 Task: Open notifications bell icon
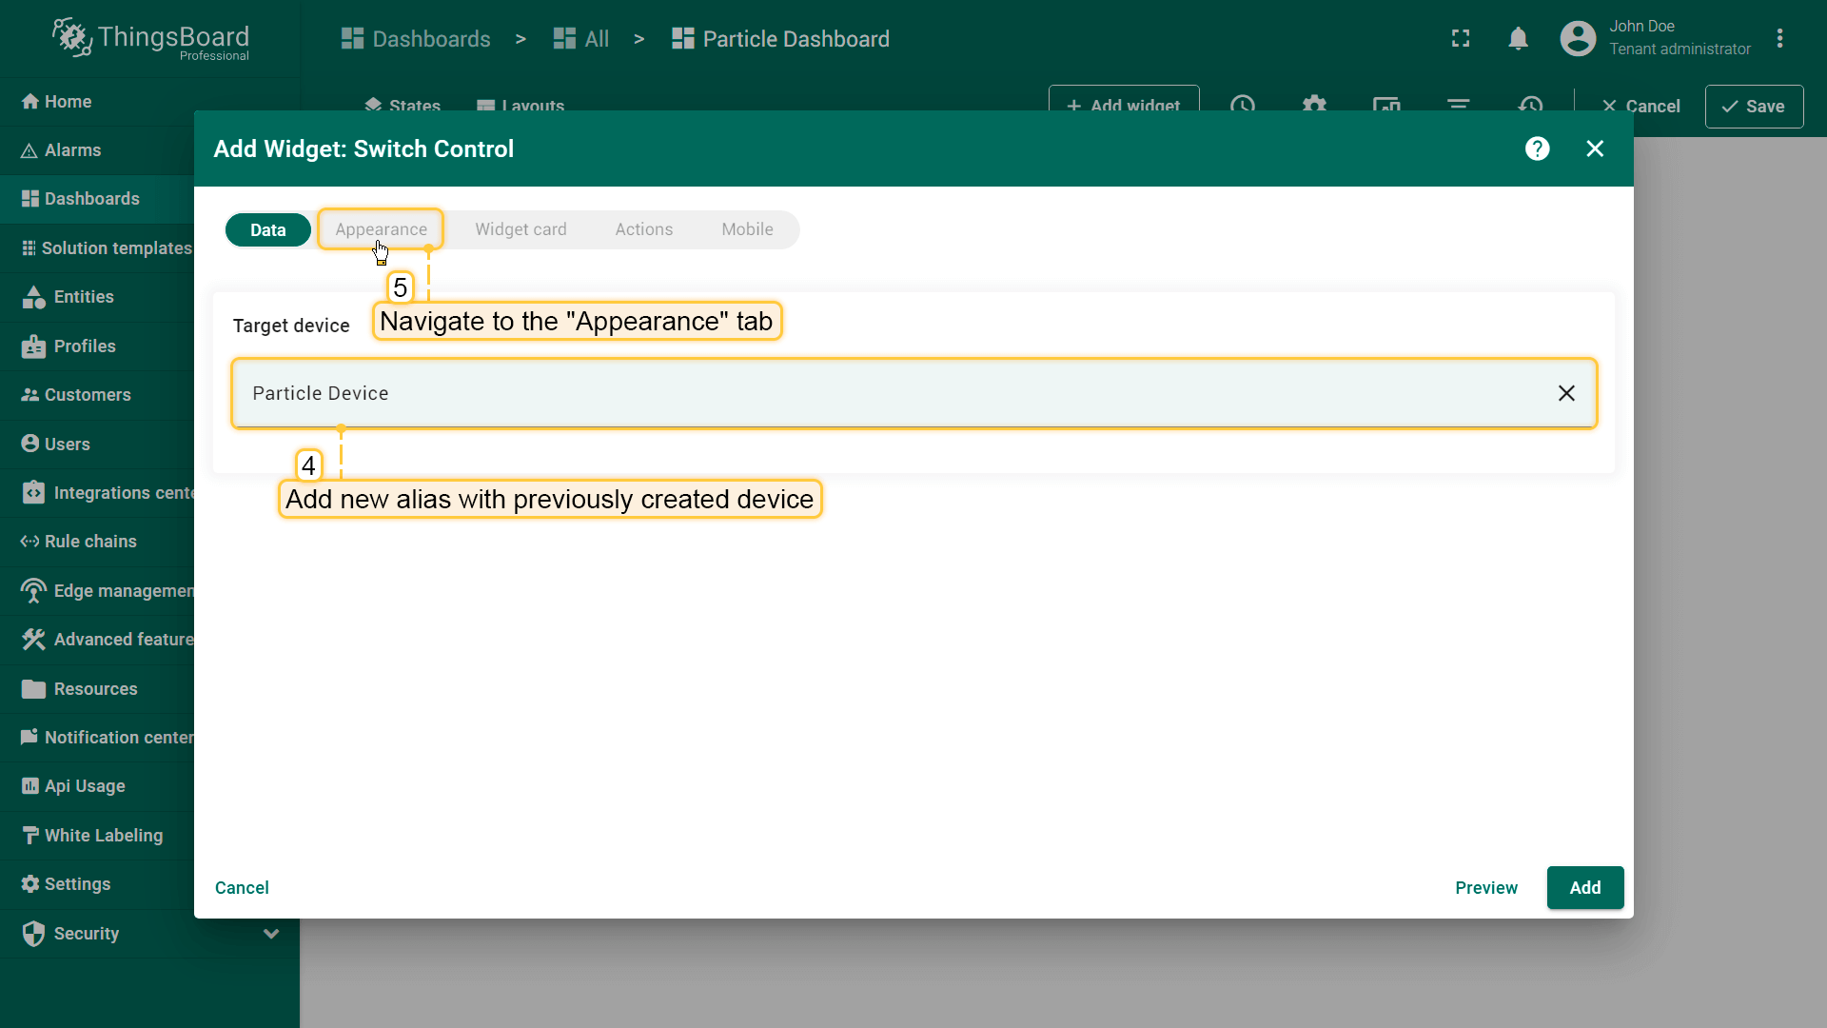point(1518,39)
